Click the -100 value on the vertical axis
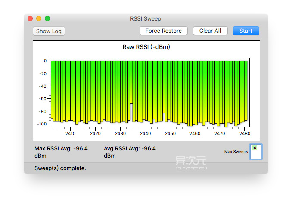292x208 pixels. click(x=42, y=124)
